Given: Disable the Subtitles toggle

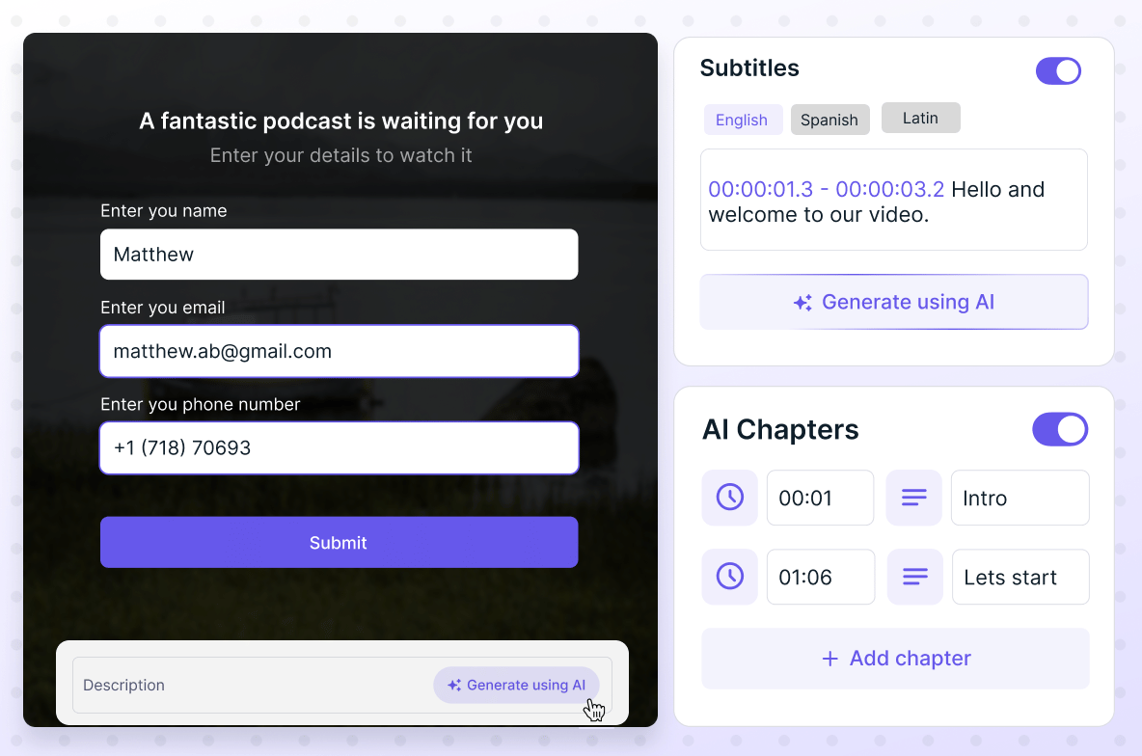Looking at the screenshot, I should (x=1058, y=70).
